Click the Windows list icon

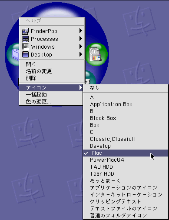(x=26, y=47)
